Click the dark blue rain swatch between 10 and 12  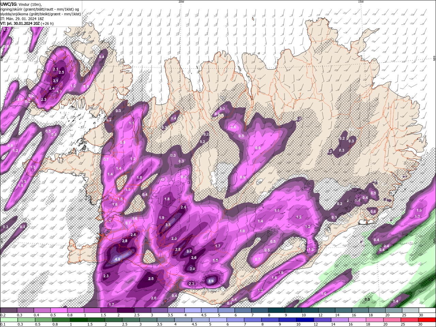click(x=305, y=320)
